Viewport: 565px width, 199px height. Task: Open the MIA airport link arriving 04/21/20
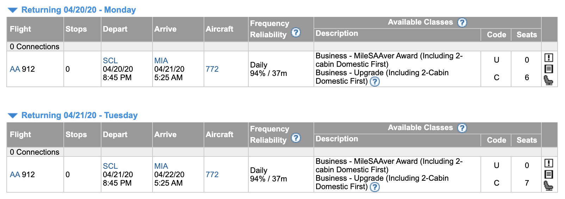point(161,61)
